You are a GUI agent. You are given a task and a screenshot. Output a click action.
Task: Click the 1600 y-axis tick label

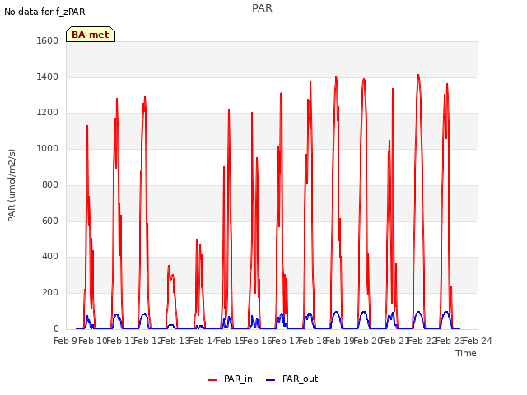point(48,40)
